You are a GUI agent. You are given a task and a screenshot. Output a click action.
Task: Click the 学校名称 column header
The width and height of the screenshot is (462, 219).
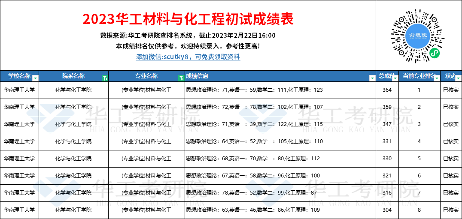point(19,76)
